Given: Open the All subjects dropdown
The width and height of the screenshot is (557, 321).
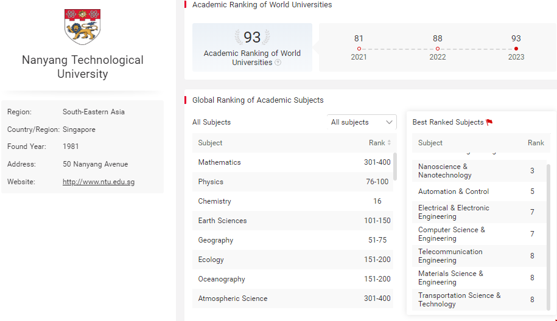Looking at the screenshot, I should pyautogui.click(x=362, y=122).
